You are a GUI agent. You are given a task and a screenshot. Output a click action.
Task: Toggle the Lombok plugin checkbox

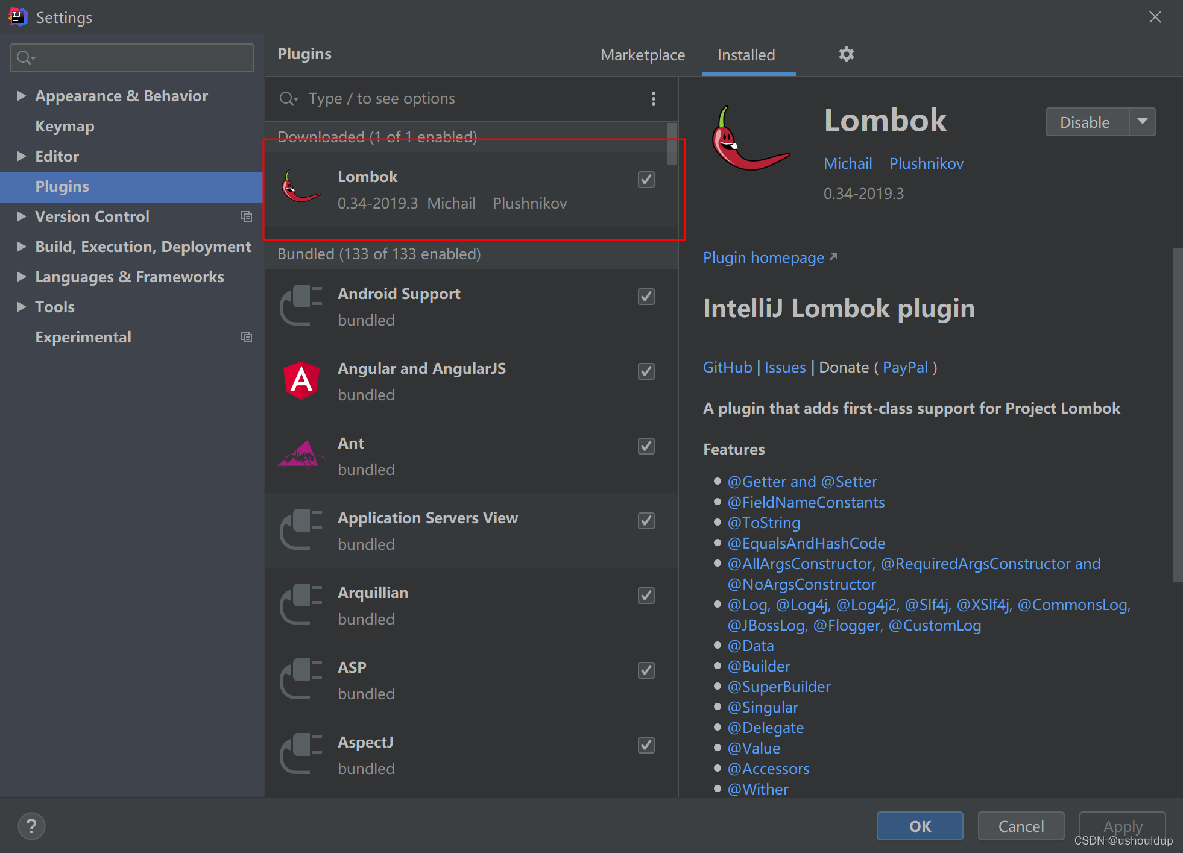[x=646, y=180]
